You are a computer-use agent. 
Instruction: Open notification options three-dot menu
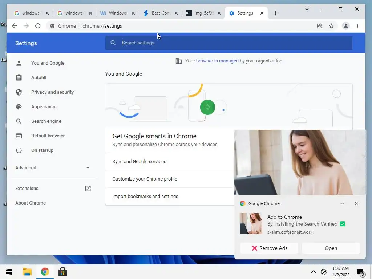[341, 203]
